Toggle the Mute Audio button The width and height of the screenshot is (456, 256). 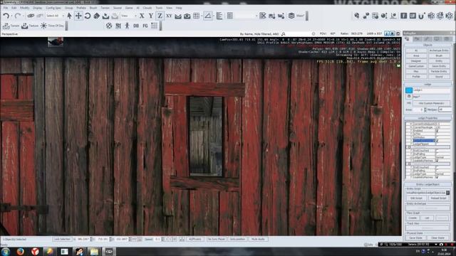[x=258, y=239]
